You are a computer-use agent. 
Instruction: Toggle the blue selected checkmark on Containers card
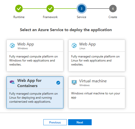coord(58,83)
